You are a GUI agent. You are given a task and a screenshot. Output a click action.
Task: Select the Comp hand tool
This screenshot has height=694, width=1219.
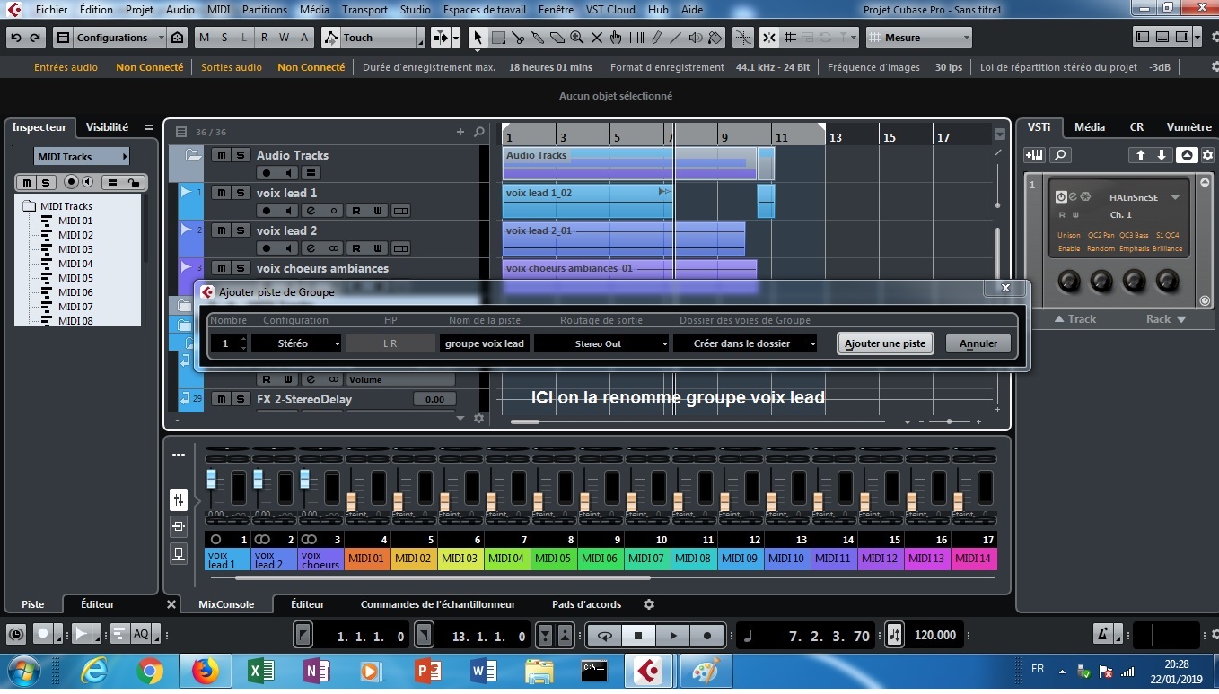point(616,38)
